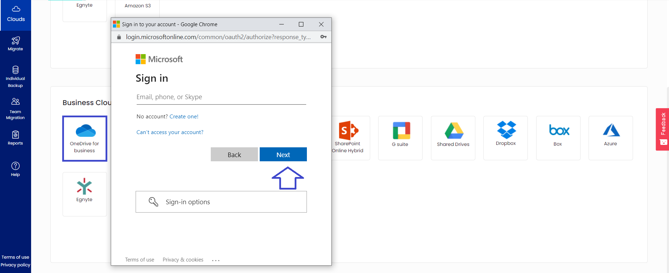Select the Business Clouds Egnyte tile

point(85,194)
